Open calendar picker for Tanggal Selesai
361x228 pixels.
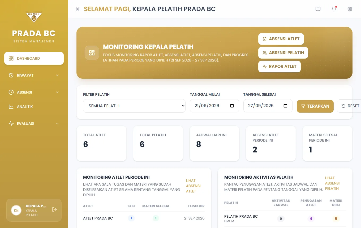[285, 106]
